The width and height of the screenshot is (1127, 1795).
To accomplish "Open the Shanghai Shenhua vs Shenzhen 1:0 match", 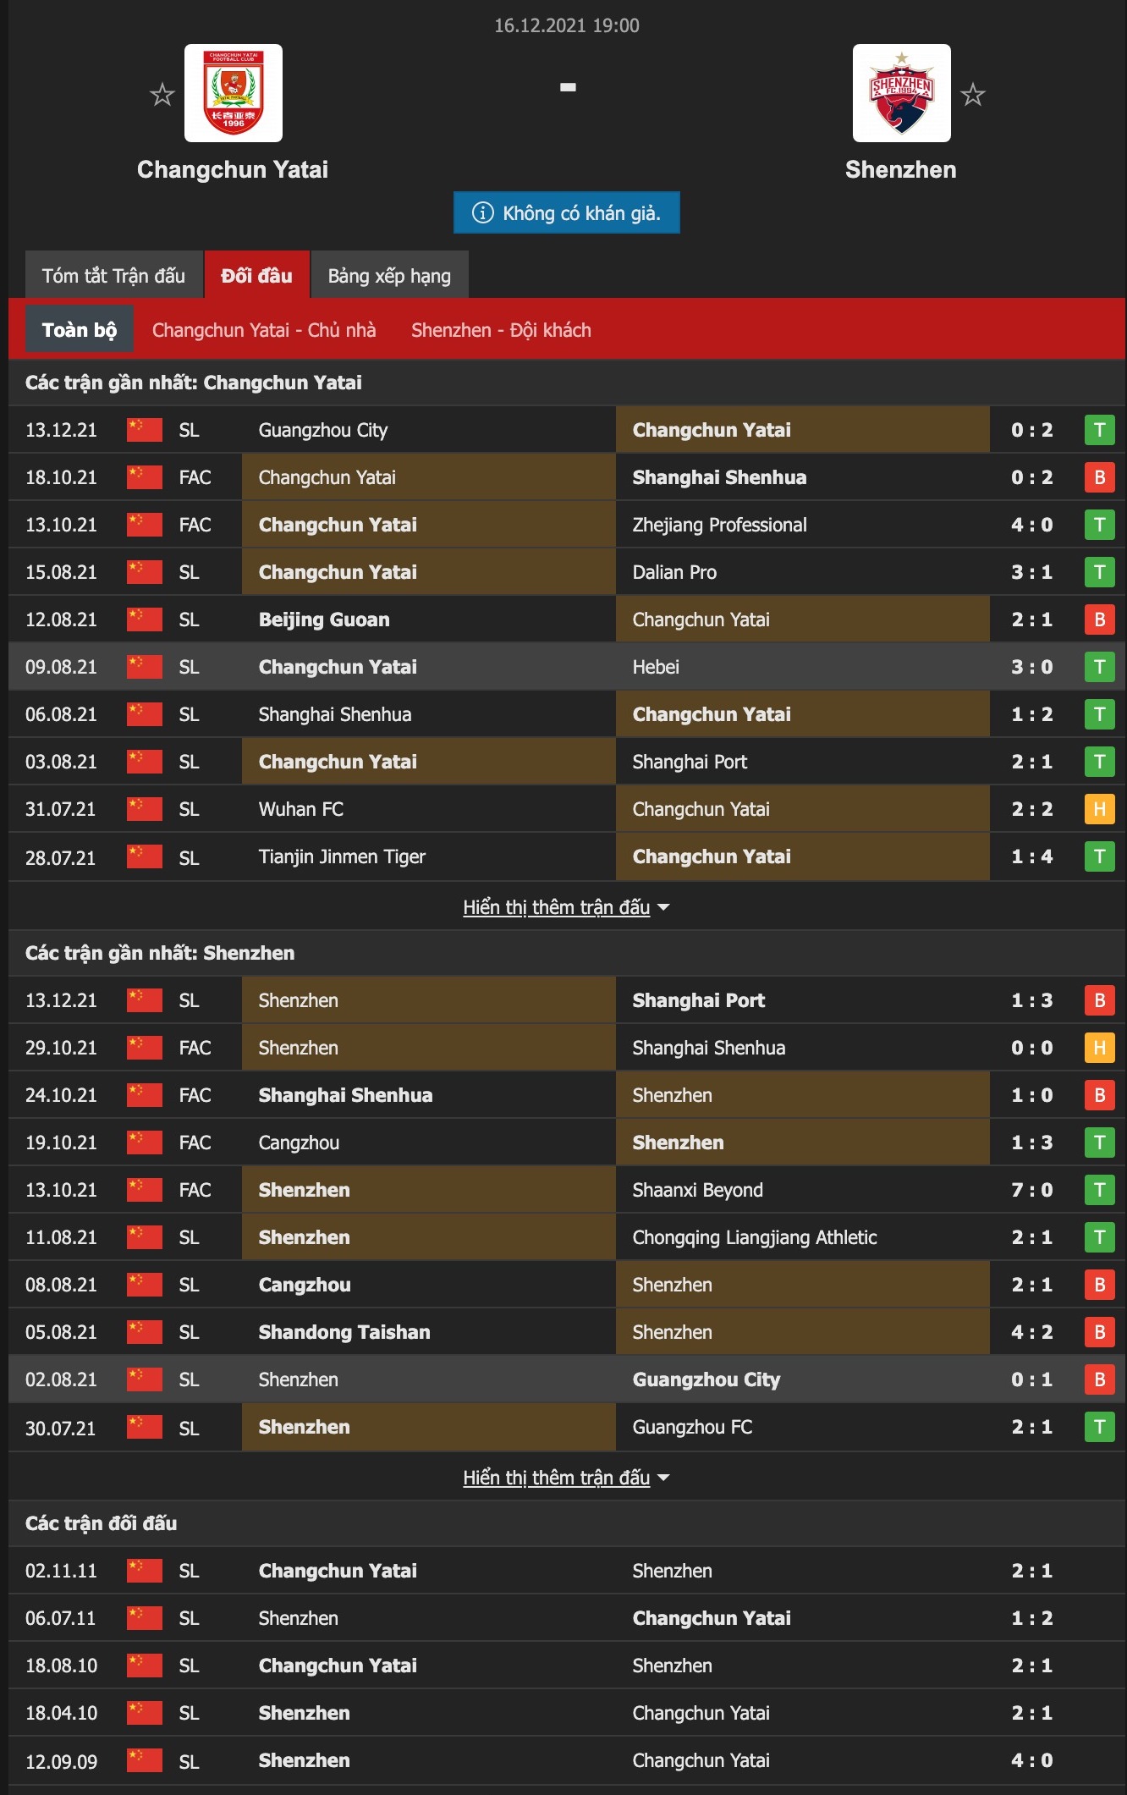I will click(x=567, y=1095).
